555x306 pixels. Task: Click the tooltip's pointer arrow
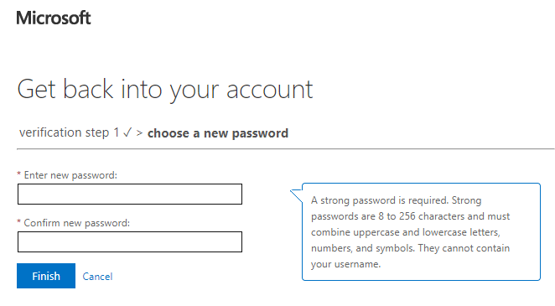pos(296,196)
